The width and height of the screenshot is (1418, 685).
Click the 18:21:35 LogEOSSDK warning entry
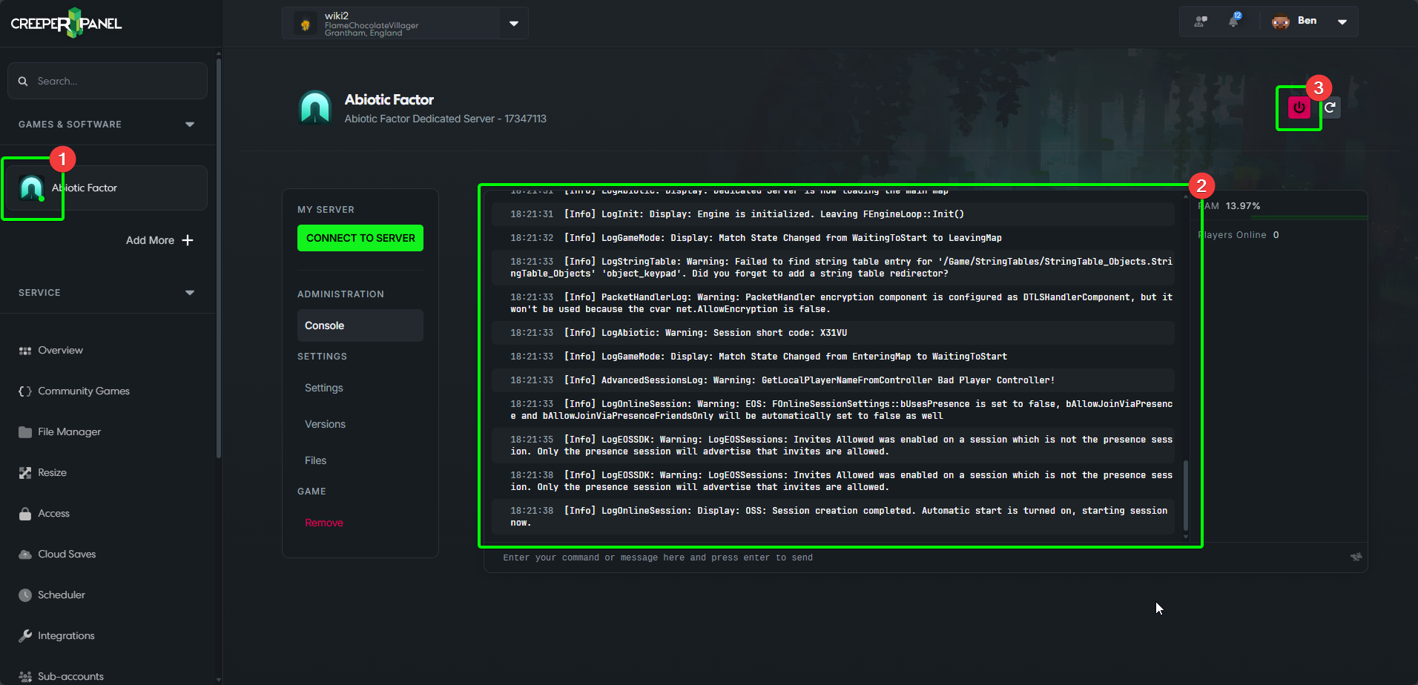tap(833, 446)
